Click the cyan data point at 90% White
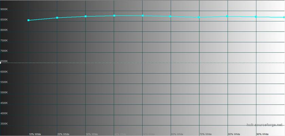Screen dimensions: 285x136 click(x=256, y=17)
